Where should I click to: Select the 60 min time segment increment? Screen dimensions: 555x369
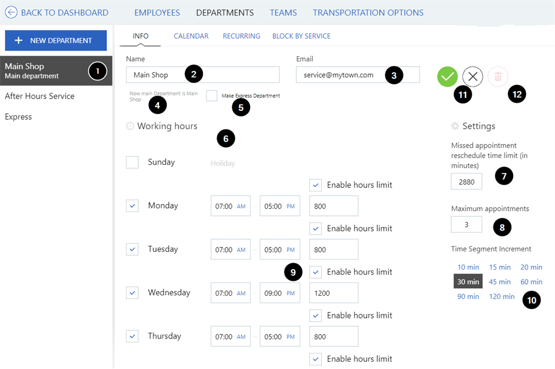[531, 281]
